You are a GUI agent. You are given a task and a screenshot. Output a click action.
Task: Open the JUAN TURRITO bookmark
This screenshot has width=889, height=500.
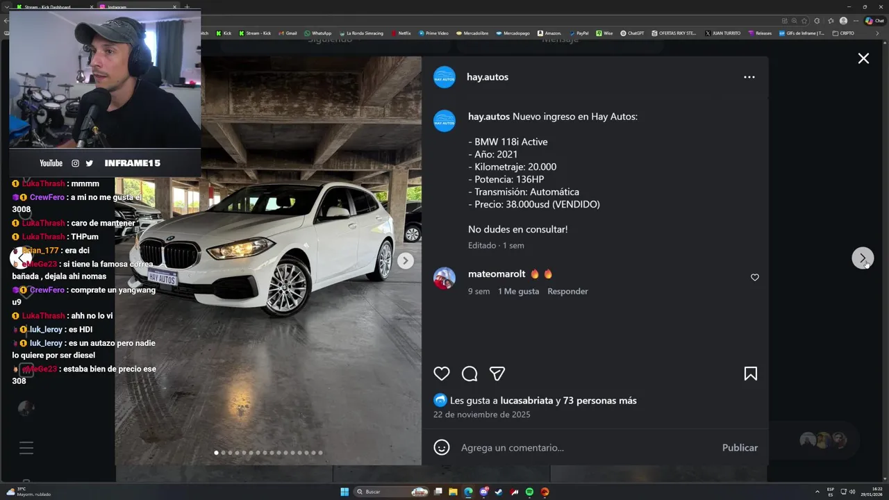tap(723, 33)
